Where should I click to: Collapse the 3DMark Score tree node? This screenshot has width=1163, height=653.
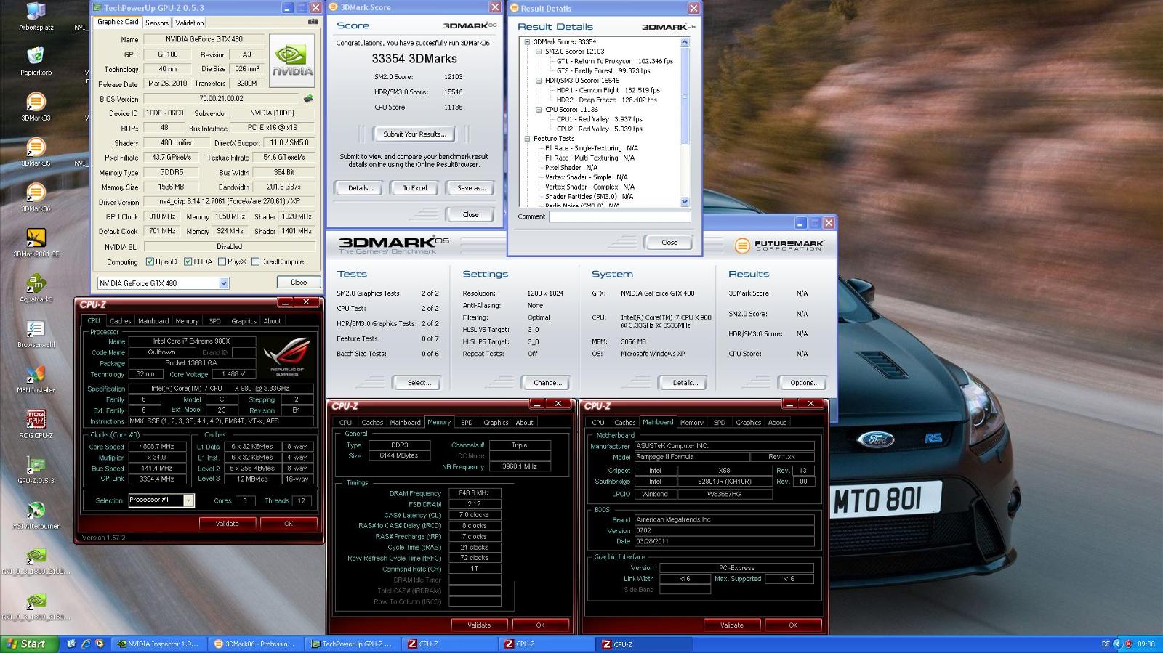click(527, 42)
